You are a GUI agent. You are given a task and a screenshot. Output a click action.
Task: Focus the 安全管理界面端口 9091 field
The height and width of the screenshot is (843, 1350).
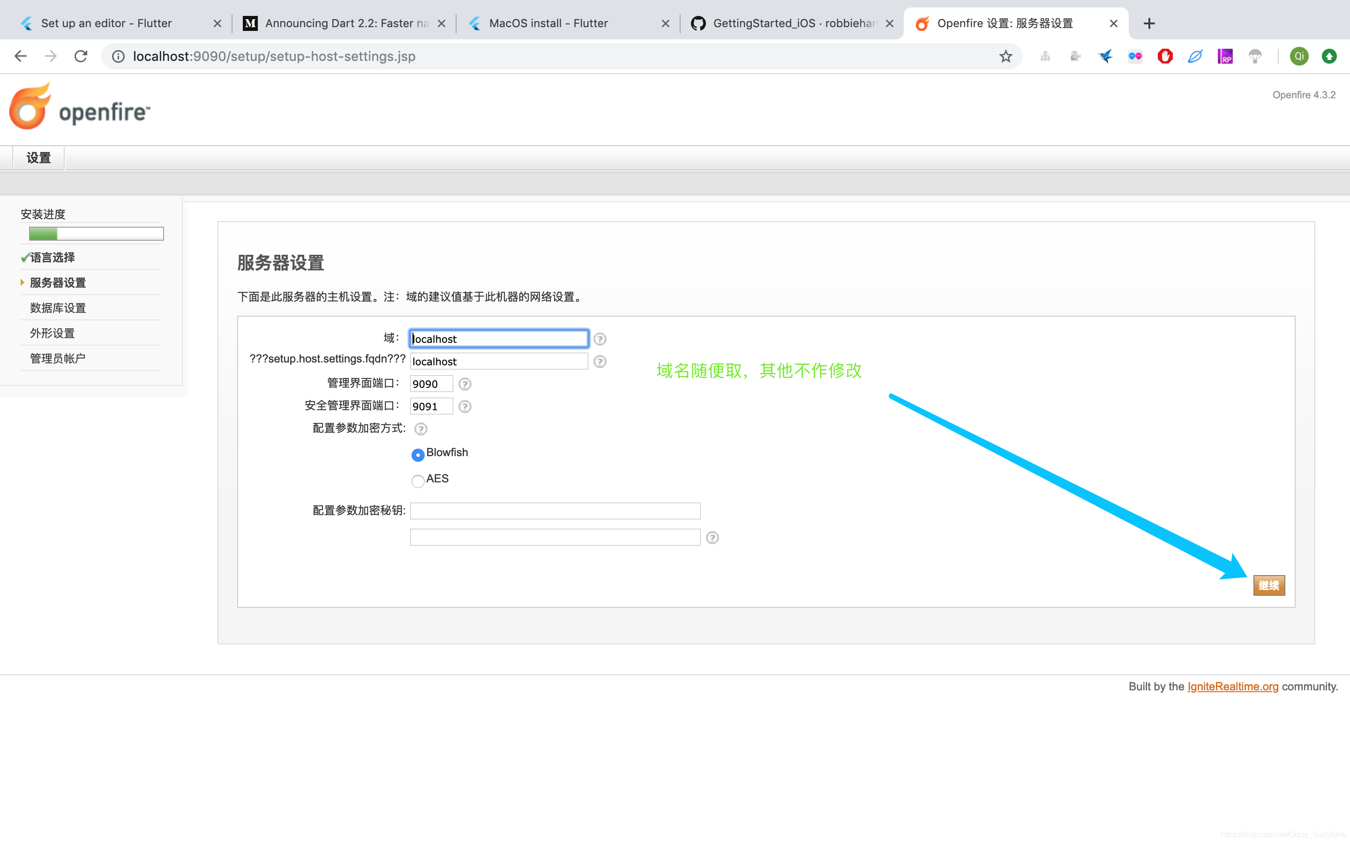point(431,407)
